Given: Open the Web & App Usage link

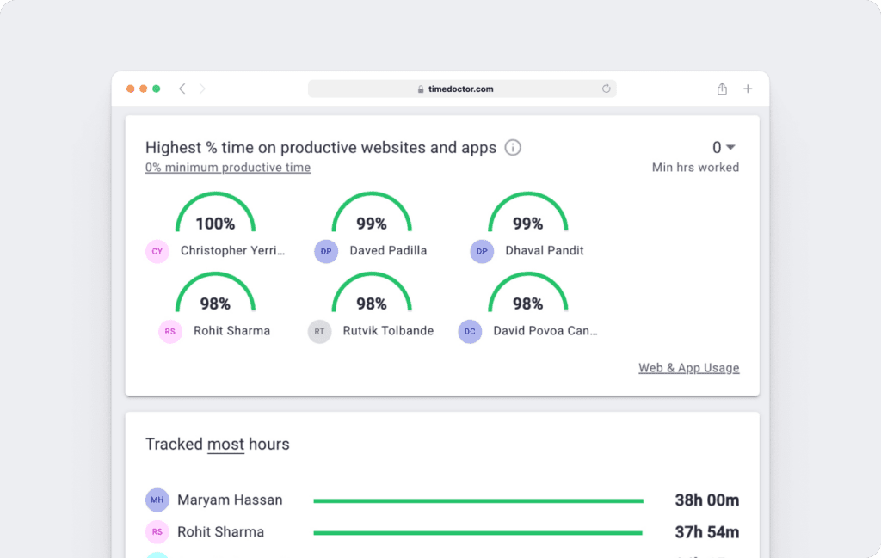Looking at the screenshot, I should pyautogui.click(x=688, y=367).
